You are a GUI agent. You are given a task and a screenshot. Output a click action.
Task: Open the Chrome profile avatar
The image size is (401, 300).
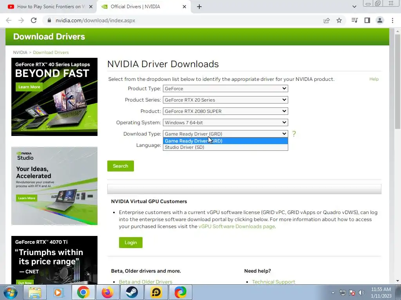coord(380,20)
